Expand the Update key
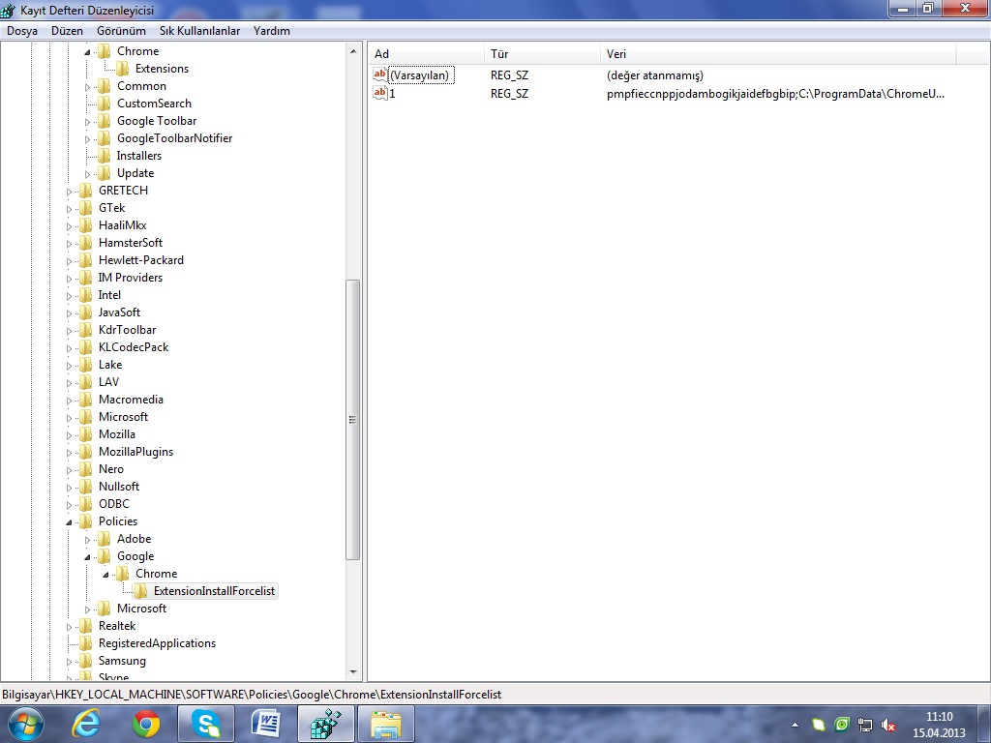Viewport: 991px width, 743px height. pos(88,174)
